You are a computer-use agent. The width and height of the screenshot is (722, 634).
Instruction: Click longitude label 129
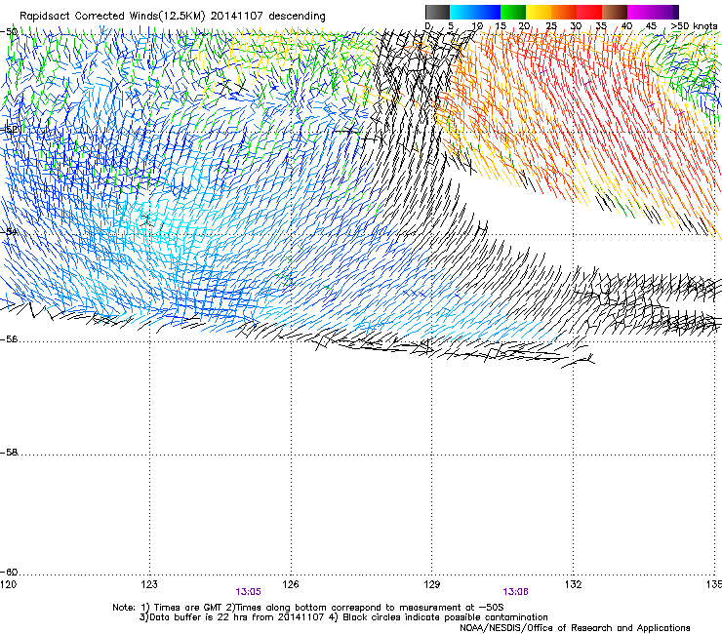click(x=432, y=584)
